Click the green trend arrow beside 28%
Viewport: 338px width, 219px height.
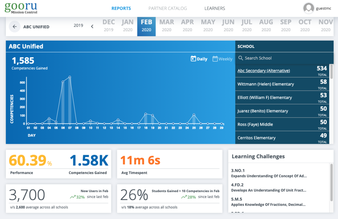(x=184, y=197)
